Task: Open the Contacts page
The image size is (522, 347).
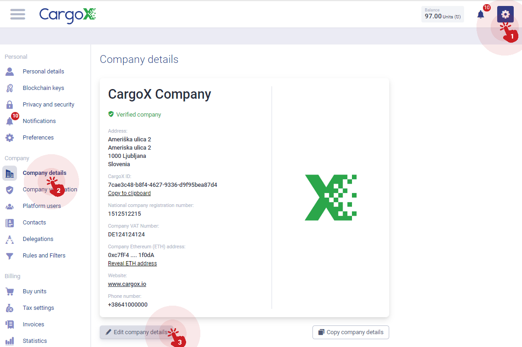Action: pos(34,223)
